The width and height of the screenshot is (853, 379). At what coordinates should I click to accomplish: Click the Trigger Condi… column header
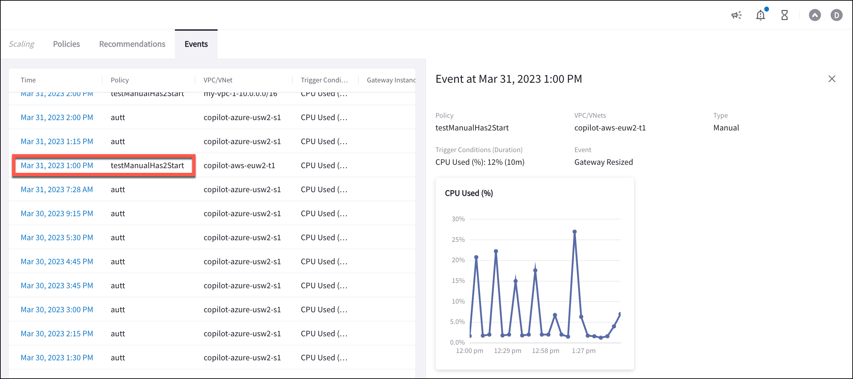324,80
